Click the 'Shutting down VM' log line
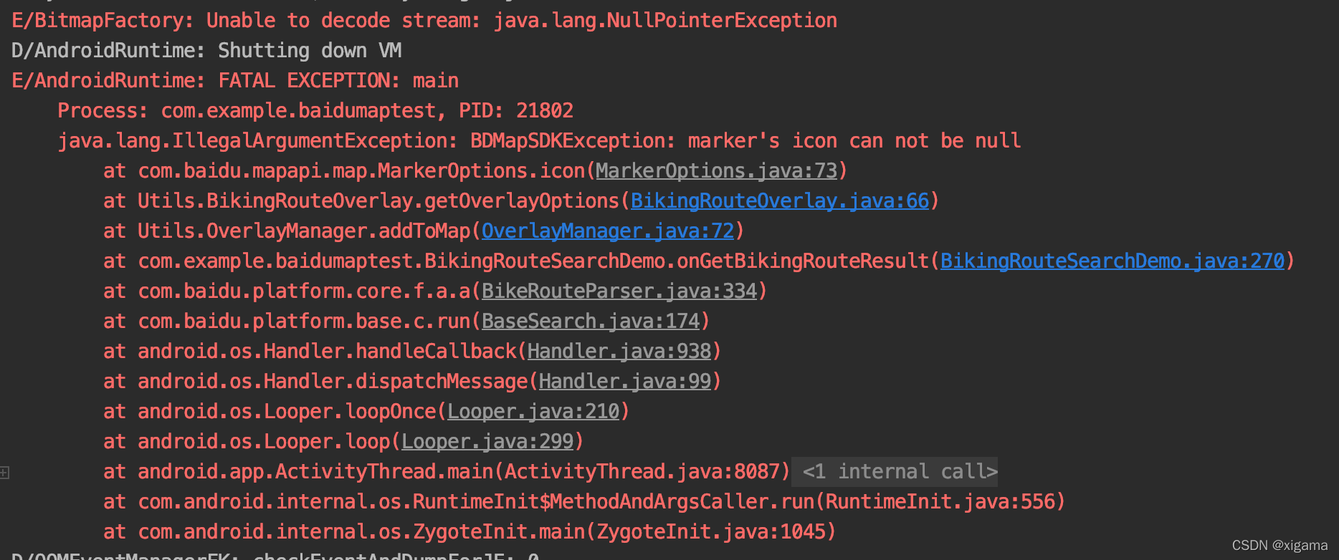The width and height of the screenshot is (1339, 560). pyautogui.click(x=206, y=50)
